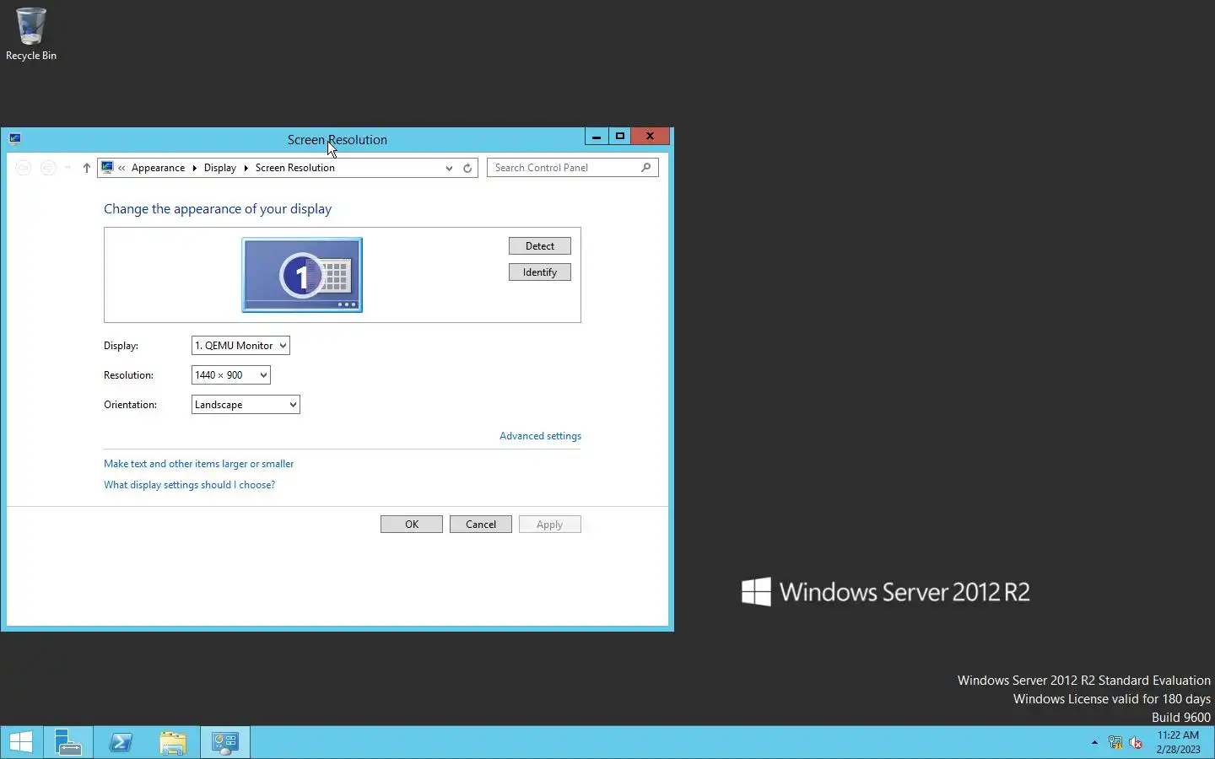Open File Explorer from the taskbar
This screenshot has width=1215, height=759.
pyautogui.click(x=173, y=742)
